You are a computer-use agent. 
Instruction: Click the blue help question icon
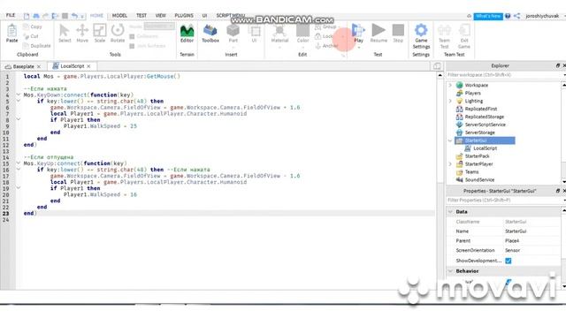pyautogui.click(x=508, y=16)
